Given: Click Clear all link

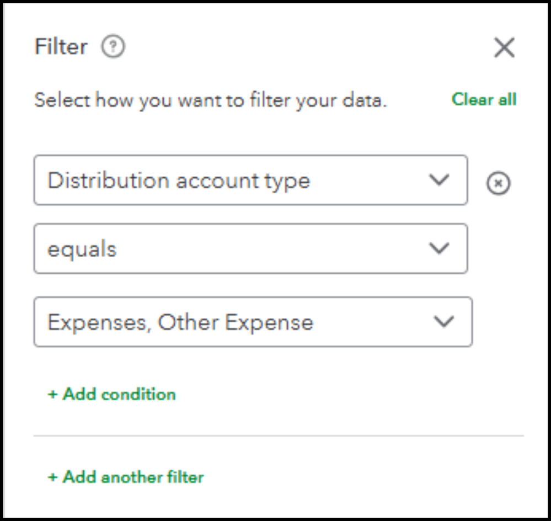Looking at the screenshot, I should tap(484, 99).
